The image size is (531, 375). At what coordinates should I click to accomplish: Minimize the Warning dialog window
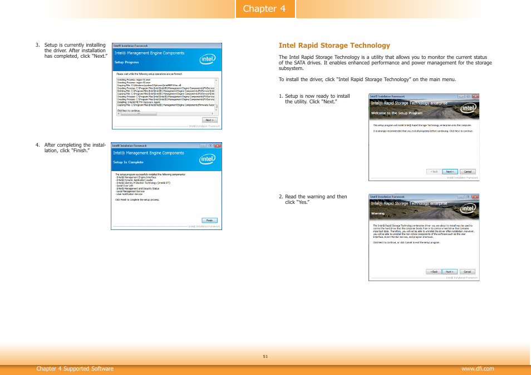pyautogui.click(x=461, y=197)
